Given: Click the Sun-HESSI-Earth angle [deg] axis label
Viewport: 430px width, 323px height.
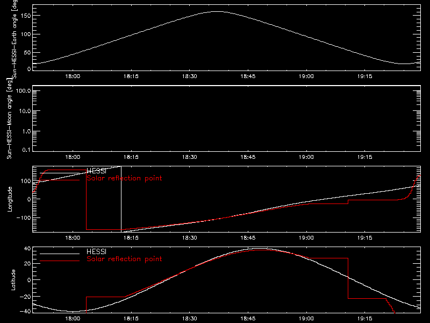Looking at the screenshot, I should (x=15, y=38).
